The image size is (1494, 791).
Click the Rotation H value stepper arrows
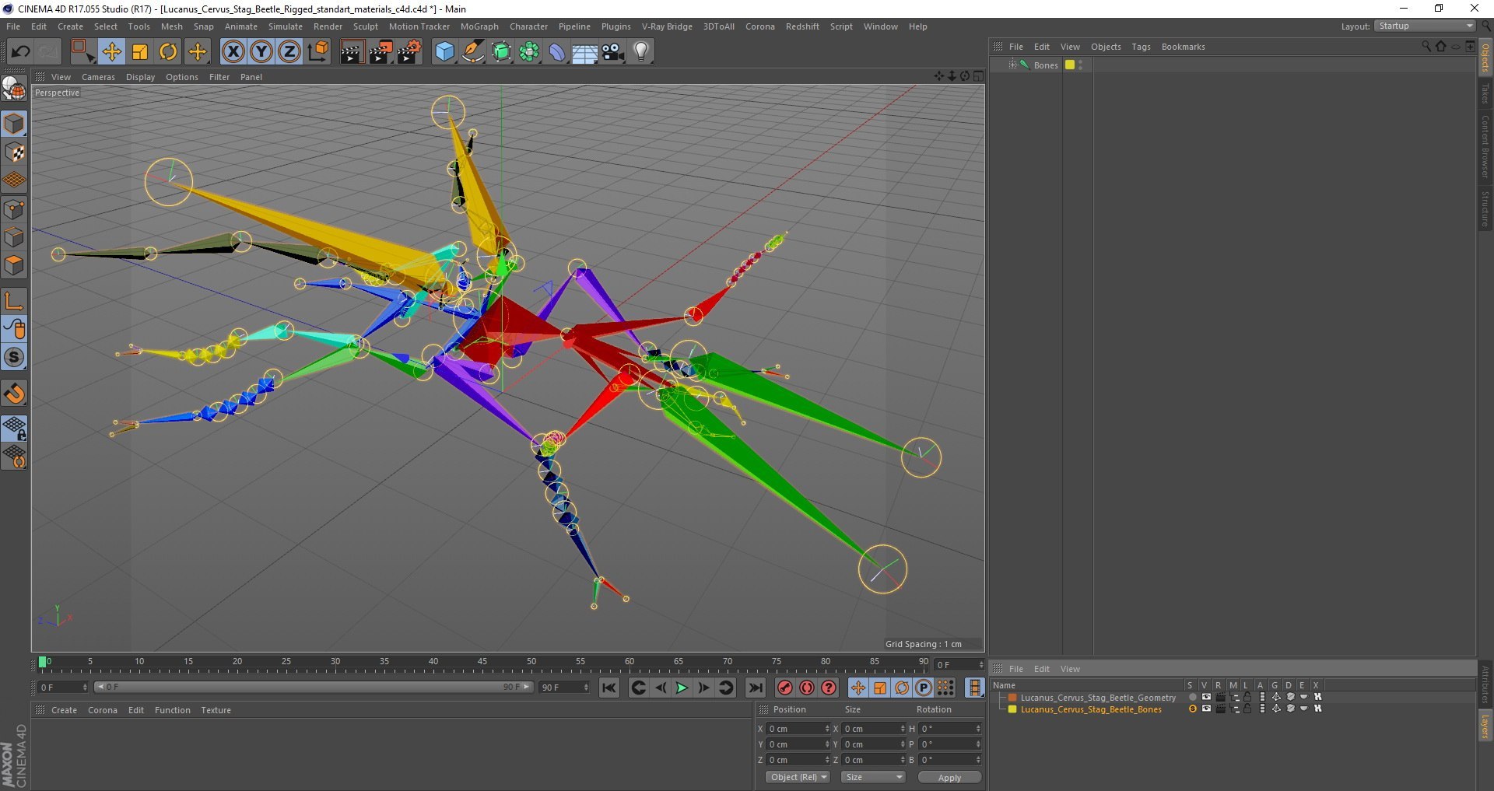[x=978, y=729]
